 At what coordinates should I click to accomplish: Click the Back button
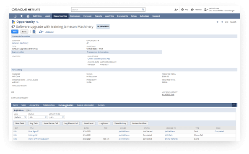tap(24, 31)
